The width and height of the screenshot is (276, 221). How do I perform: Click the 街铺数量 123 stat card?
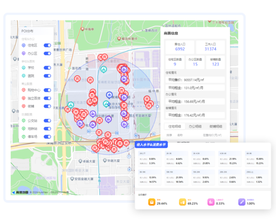click(215, 62)
